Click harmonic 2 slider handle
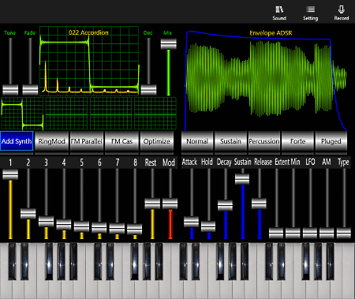This screenshot has height=299, width=355. tap(28, 214)
